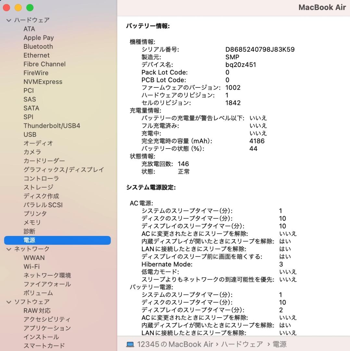Select カメラ hardware info

32,152
